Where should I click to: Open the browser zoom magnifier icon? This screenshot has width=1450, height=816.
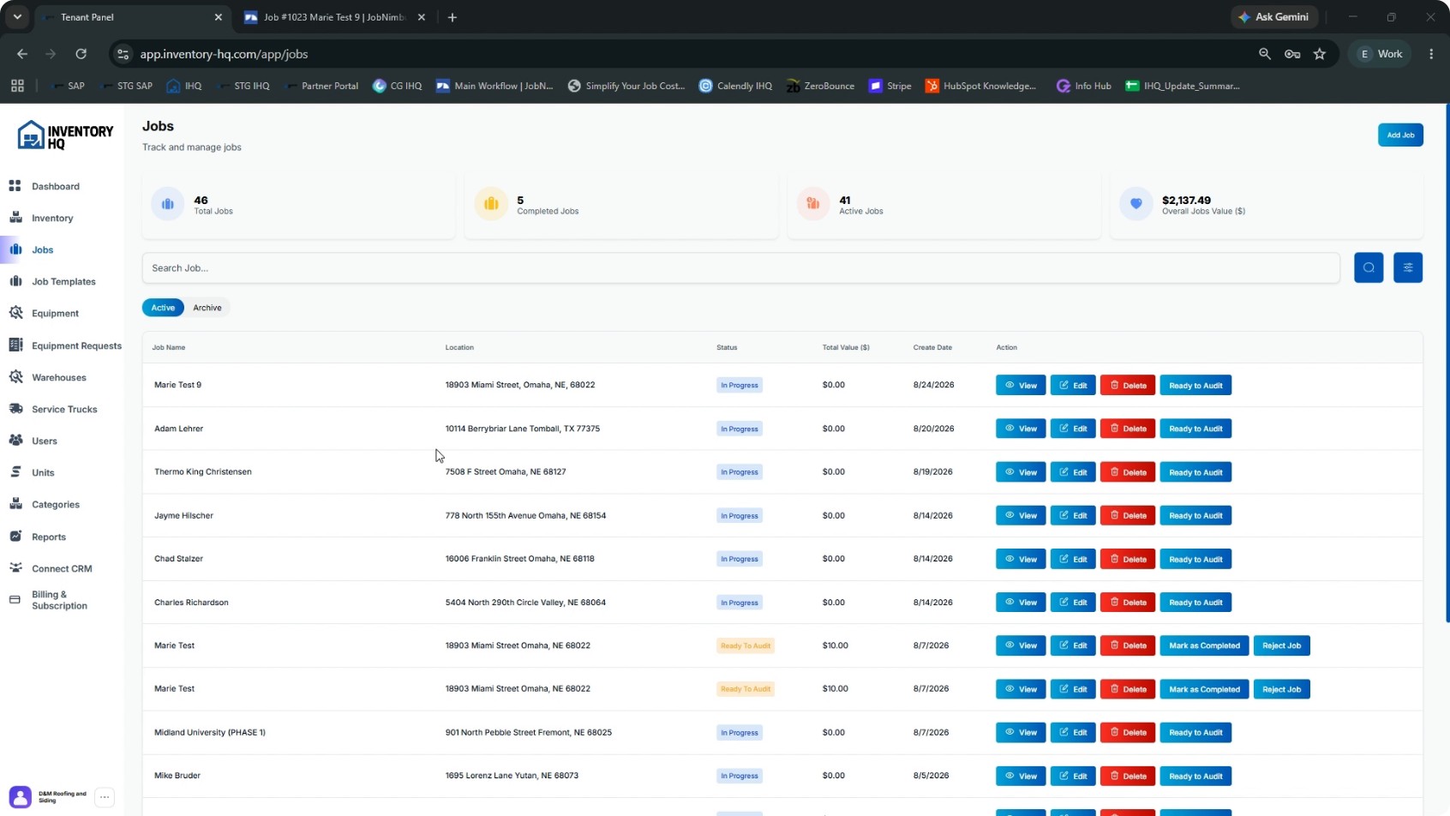click(1264, 53)
